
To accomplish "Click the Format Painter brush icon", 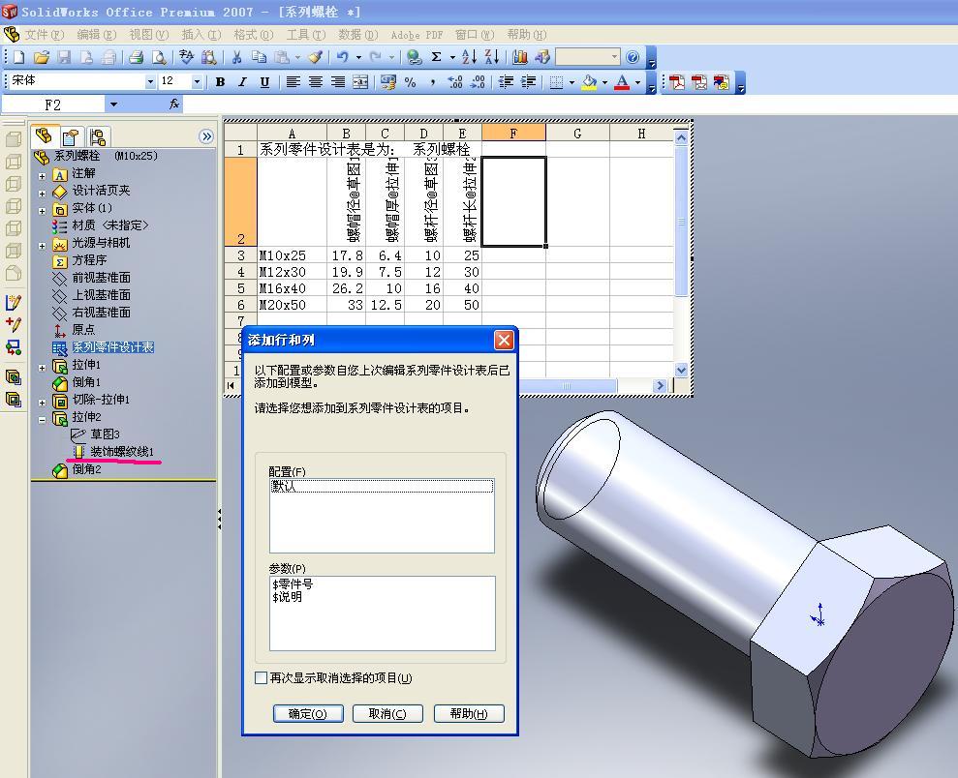I will (315, 57).
